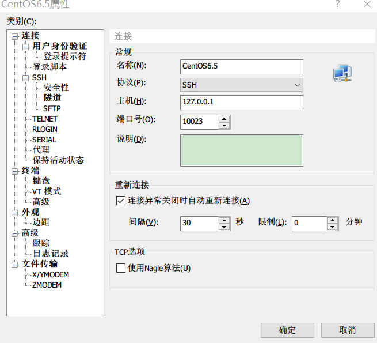Click the interval field showing 30
The image size is (377, 343).
(x=199, y=223)
